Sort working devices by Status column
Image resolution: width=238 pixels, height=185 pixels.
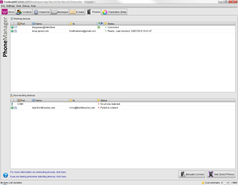(170, 24)
